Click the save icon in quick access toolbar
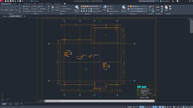Image resolution: width=193 pixels, height=108 pixels. tap(11, 1)
